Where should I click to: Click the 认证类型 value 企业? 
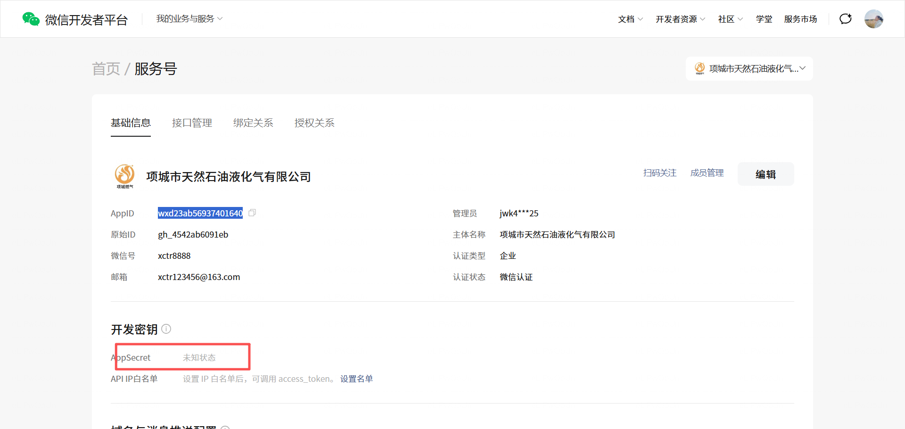(x=508, y=256)
